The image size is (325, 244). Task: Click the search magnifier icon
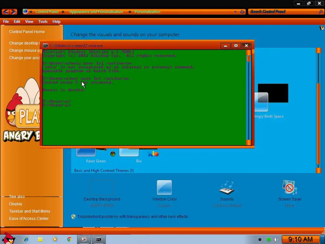click(x=321, y=12)
